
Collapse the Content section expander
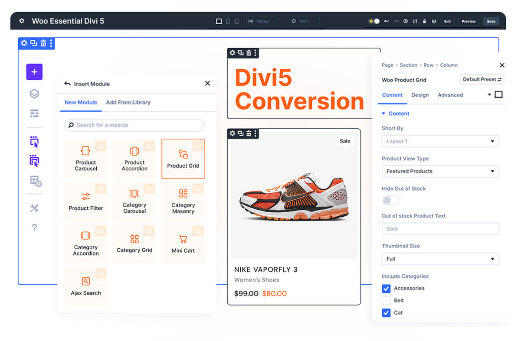point(383,114)
